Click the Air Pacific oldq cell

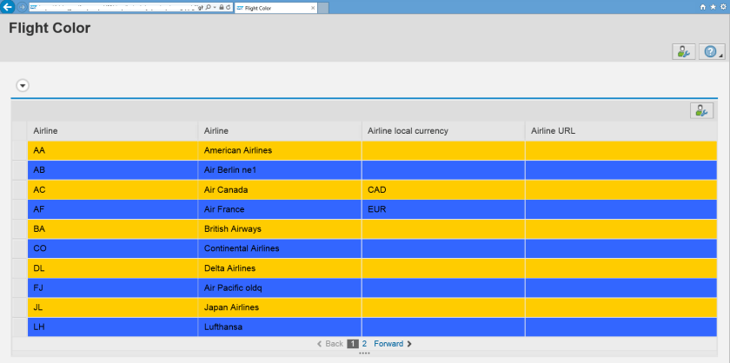[280, 288]
